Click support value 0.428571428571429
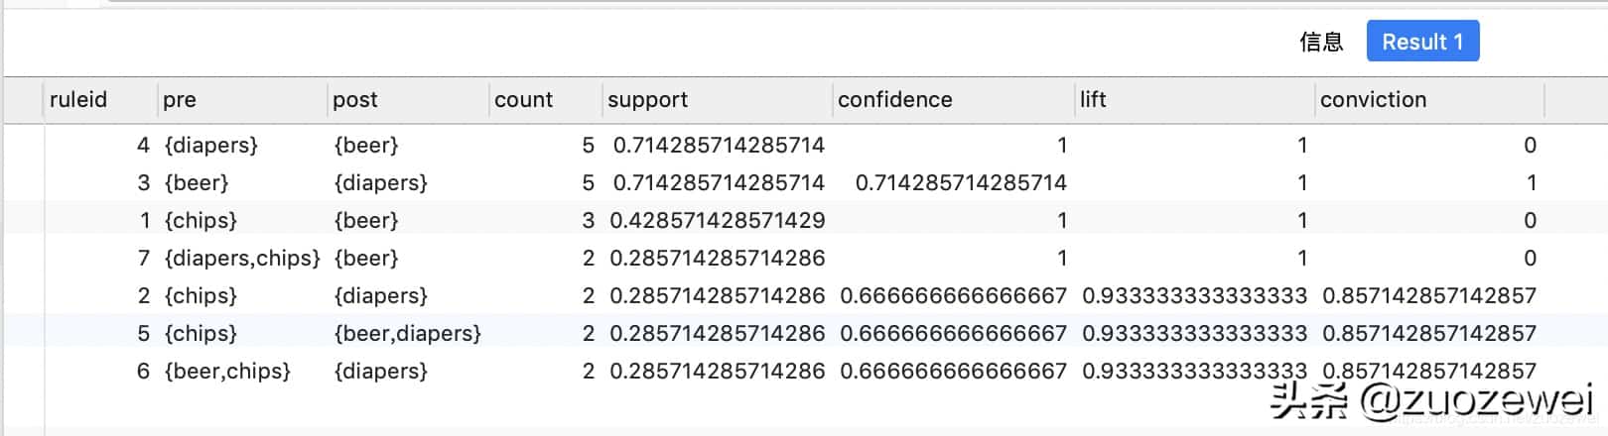 tap(717, 221)
